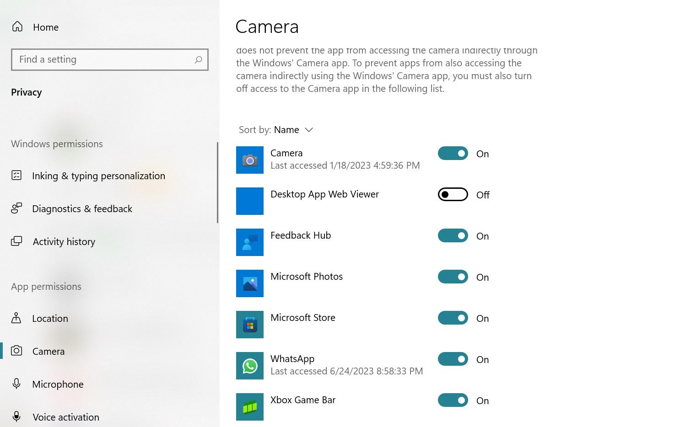Click the Microphone icon in the sidebar

(x=17, y=384)
